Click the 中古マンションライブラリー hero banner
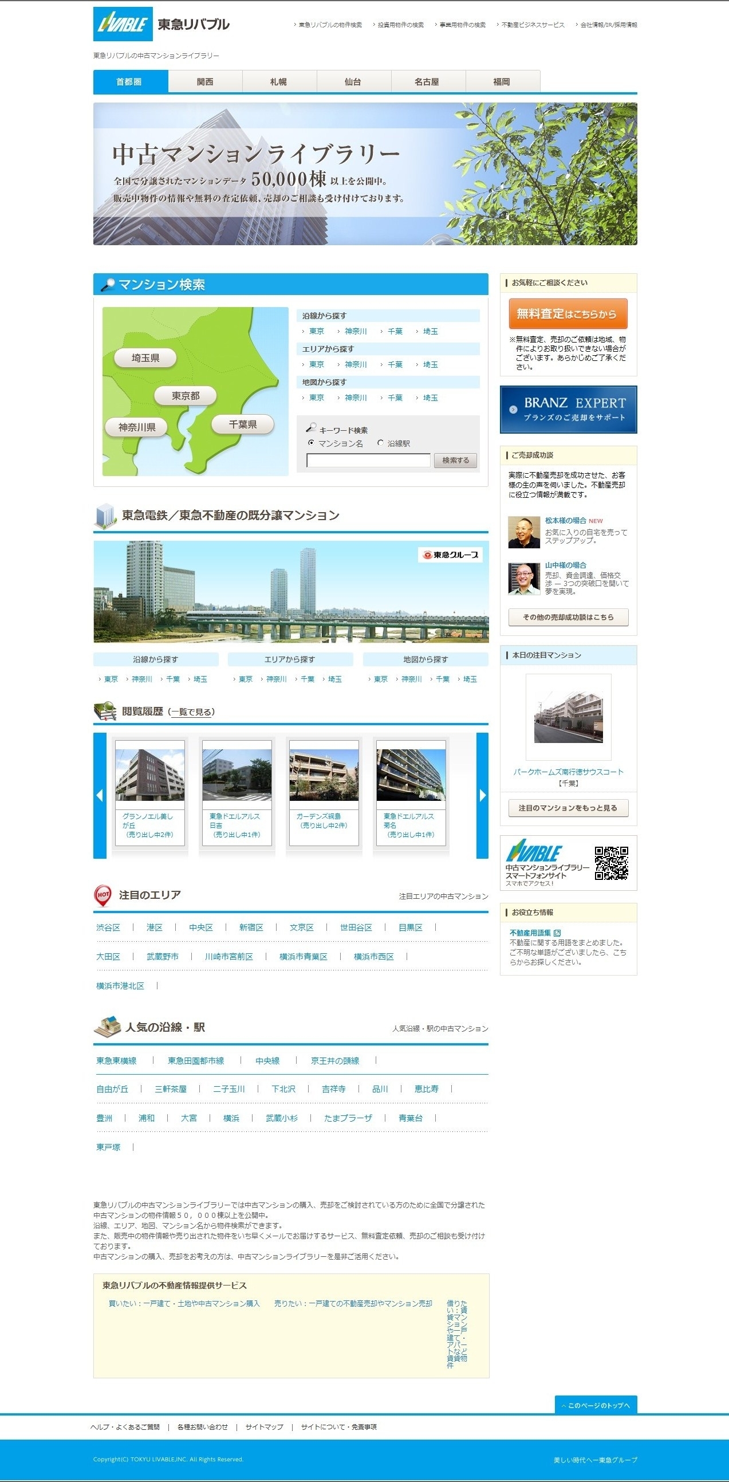 click(365, 174)
